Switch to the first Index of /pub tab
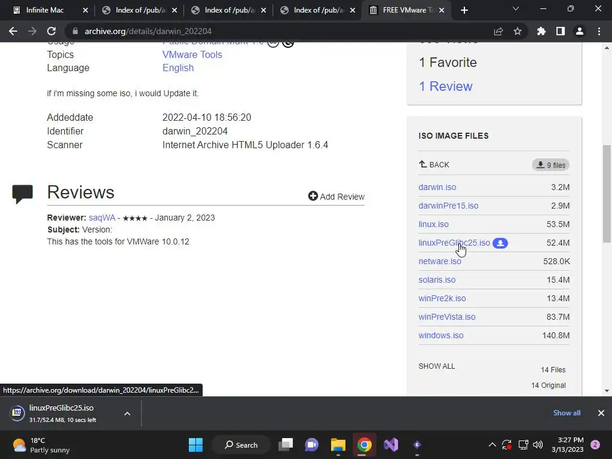Viewport: 612px width, 459px height. point(139,11)
